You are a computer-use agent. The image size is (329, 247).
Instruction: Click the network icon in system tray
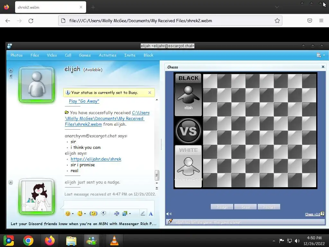(x=289, y=241)
